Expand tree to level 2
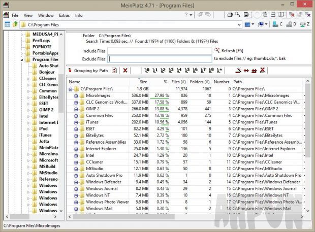Screen dimensions: 315x232 (x=163, y=71)
